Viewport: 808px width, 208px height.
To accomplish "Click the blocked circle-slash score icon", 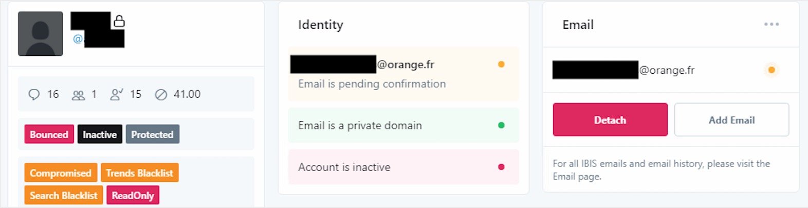I will tap(161, 95).
